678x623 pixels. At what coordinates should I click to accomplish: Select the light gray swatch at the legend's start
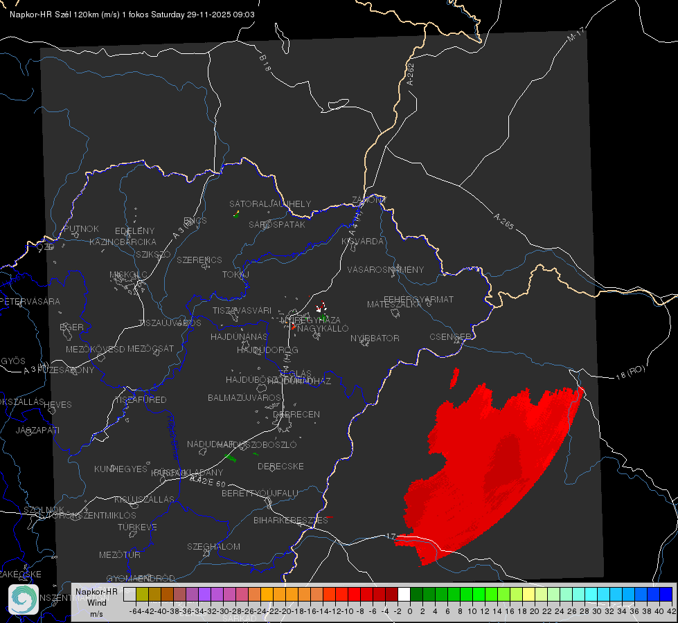(x=130, y=594)
